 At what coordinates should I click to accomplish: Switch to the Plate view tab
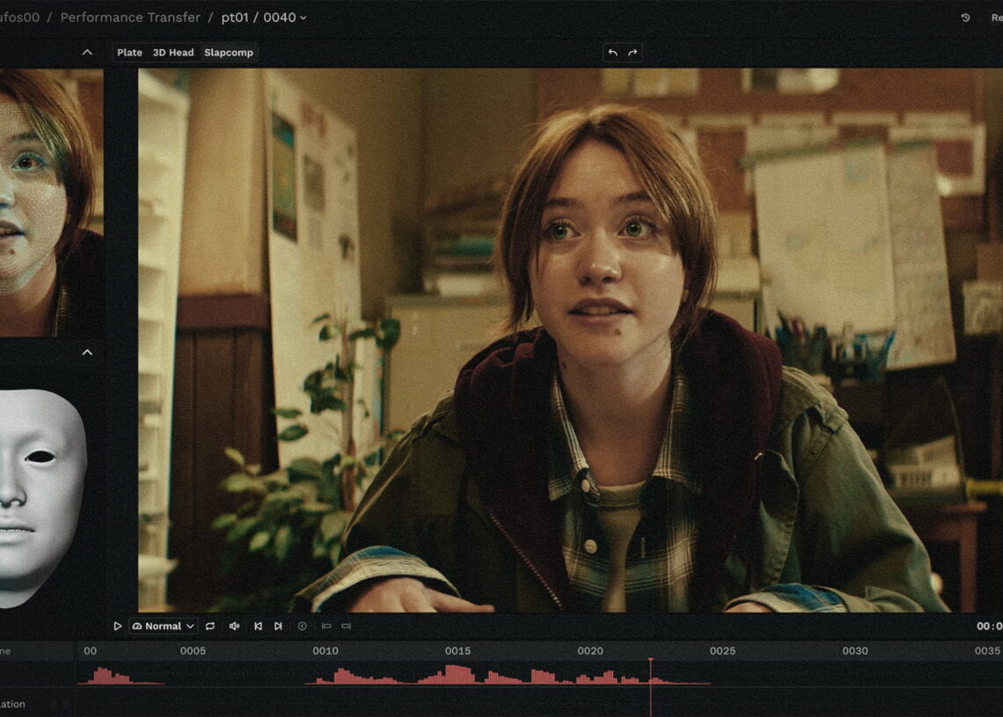point(129,53)
